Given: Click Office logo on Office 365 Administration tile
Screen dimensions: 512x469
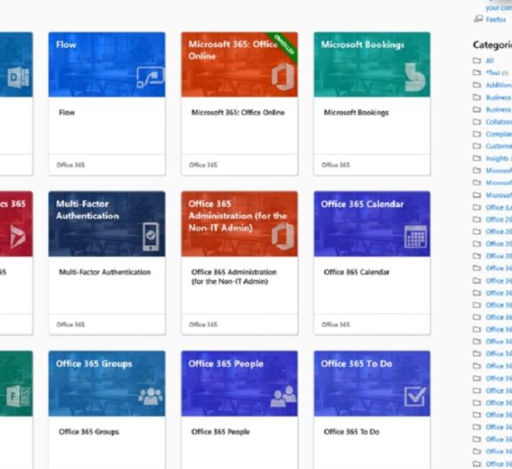Looking at the screenshot, I should pos(282,235).
